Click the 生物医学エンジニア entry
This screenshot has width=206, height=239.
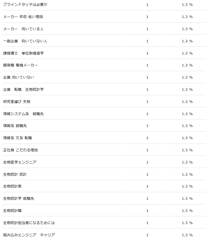point(20,162)
